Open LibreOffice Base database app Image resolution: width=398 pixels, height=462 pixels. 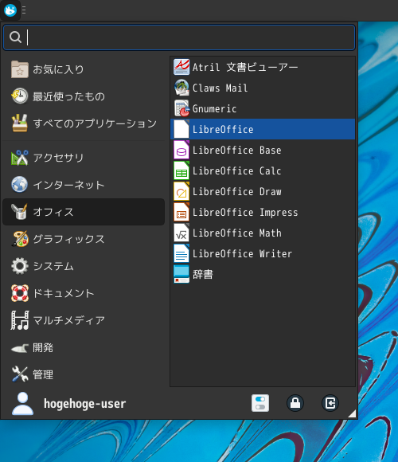pos(263,151)
